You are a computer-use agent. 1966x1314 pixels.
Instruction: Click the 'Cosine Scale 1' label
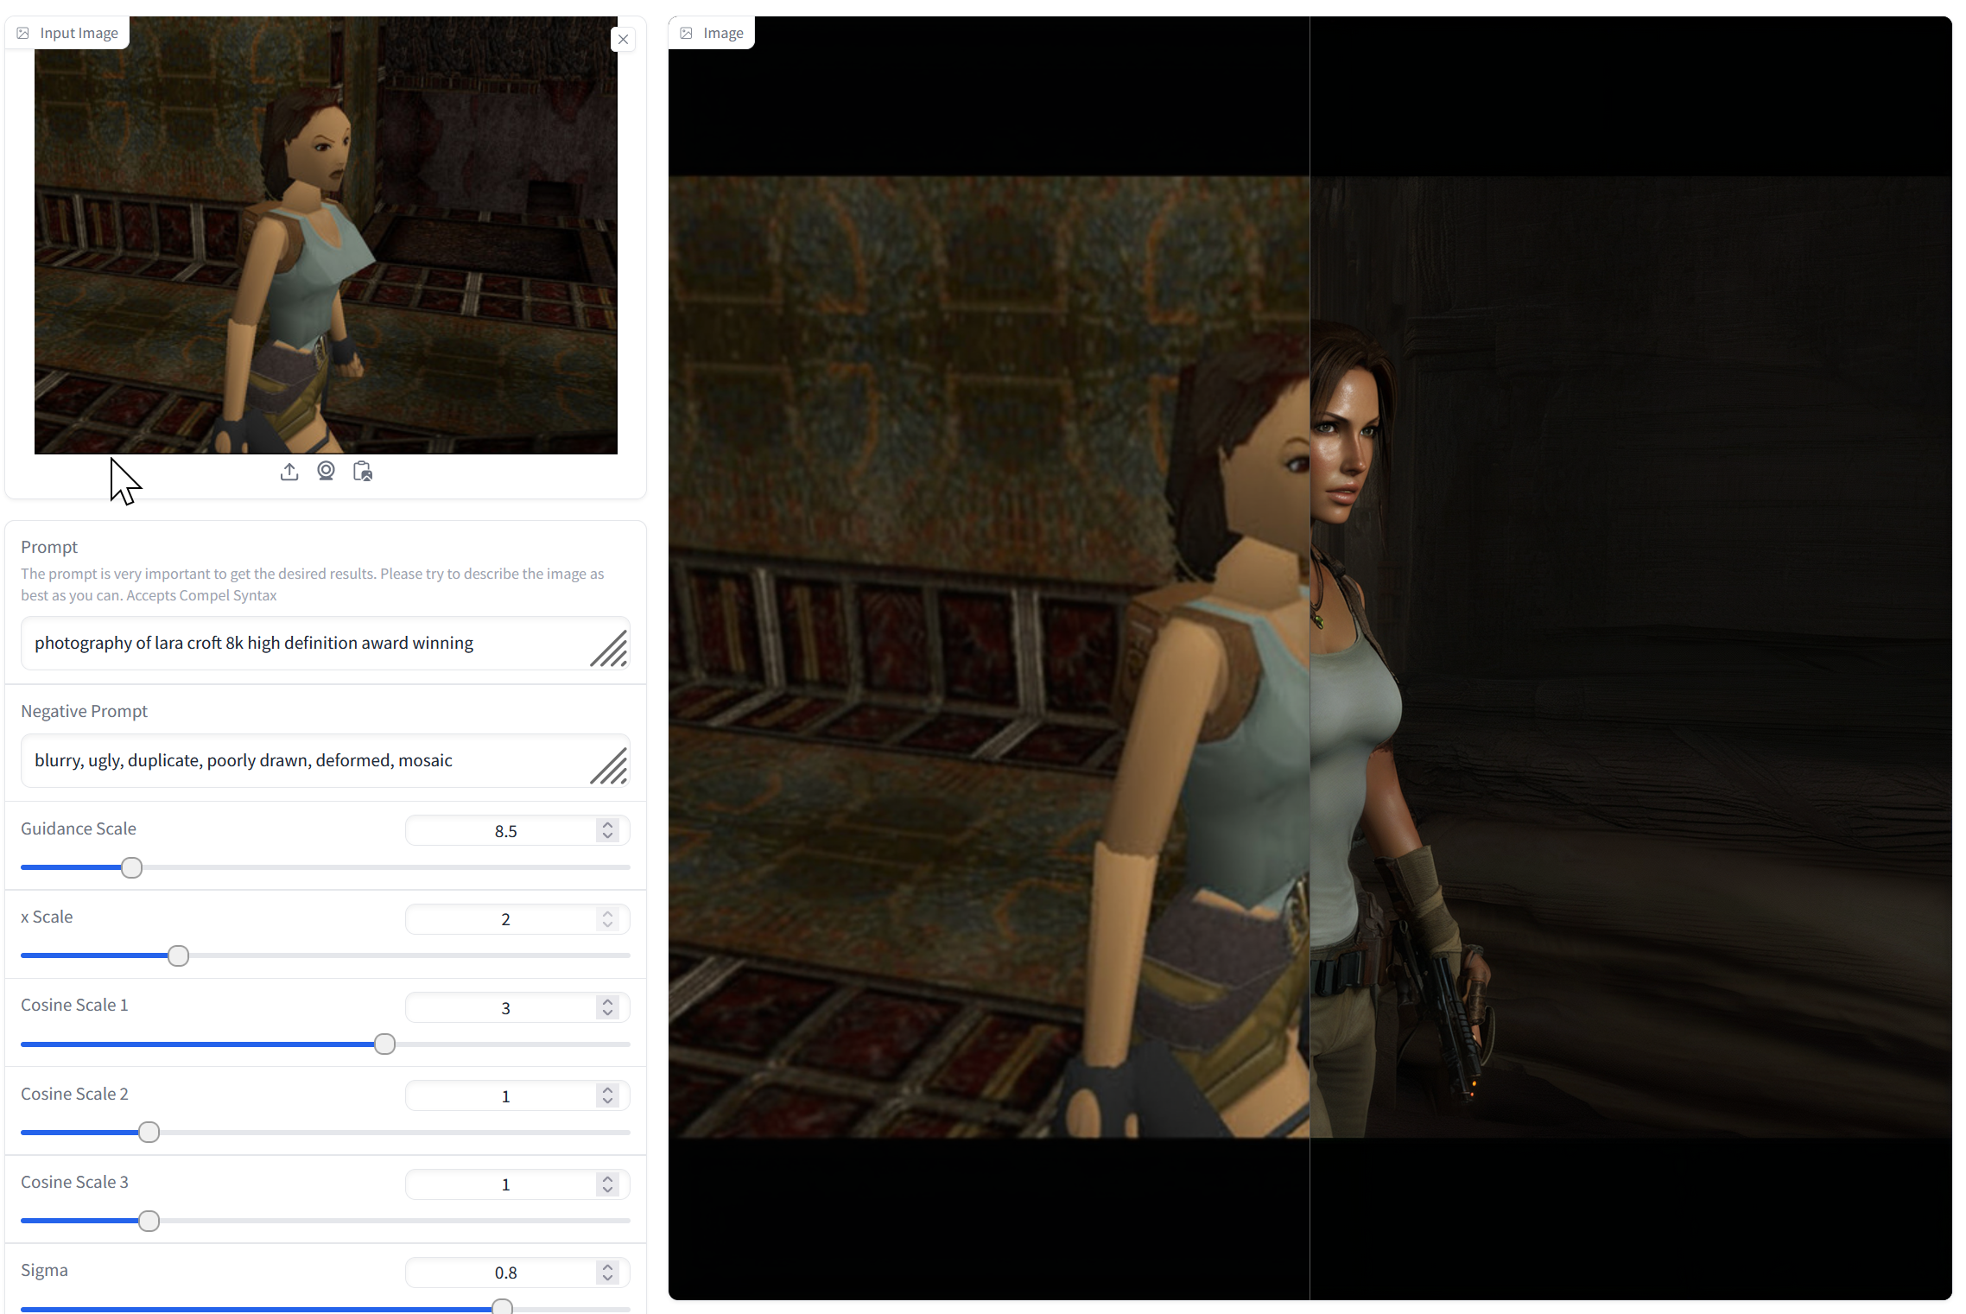point(74,1005)
